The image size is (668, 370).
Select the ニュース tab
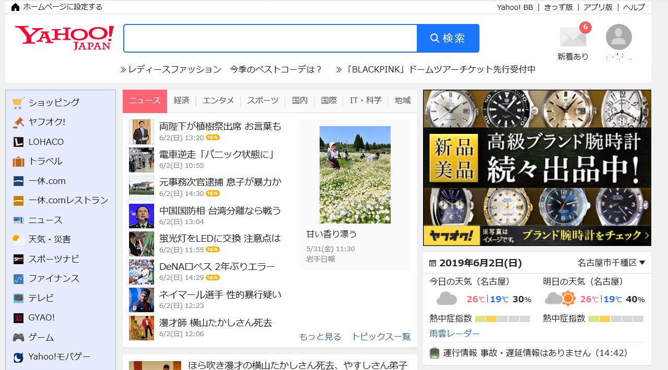click(145, 101)
